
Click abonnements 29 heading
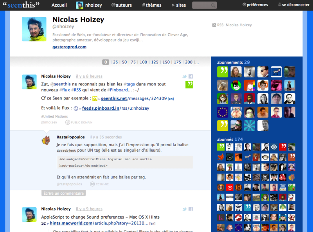pos(233,62)
